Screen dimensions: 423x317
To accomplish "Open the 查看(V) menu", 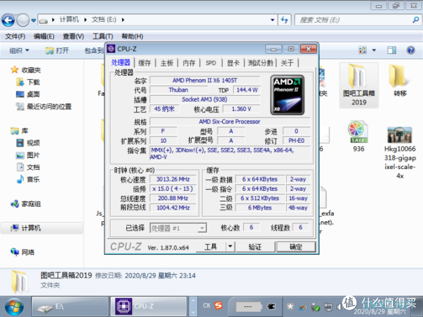I will point(73,36).
